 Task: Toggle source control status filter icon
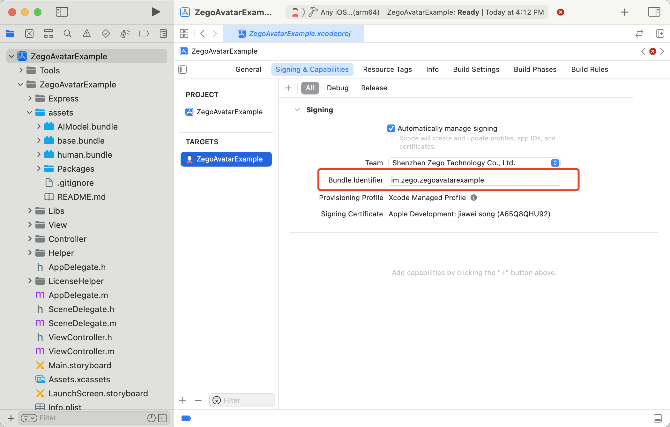coord(162,418)
